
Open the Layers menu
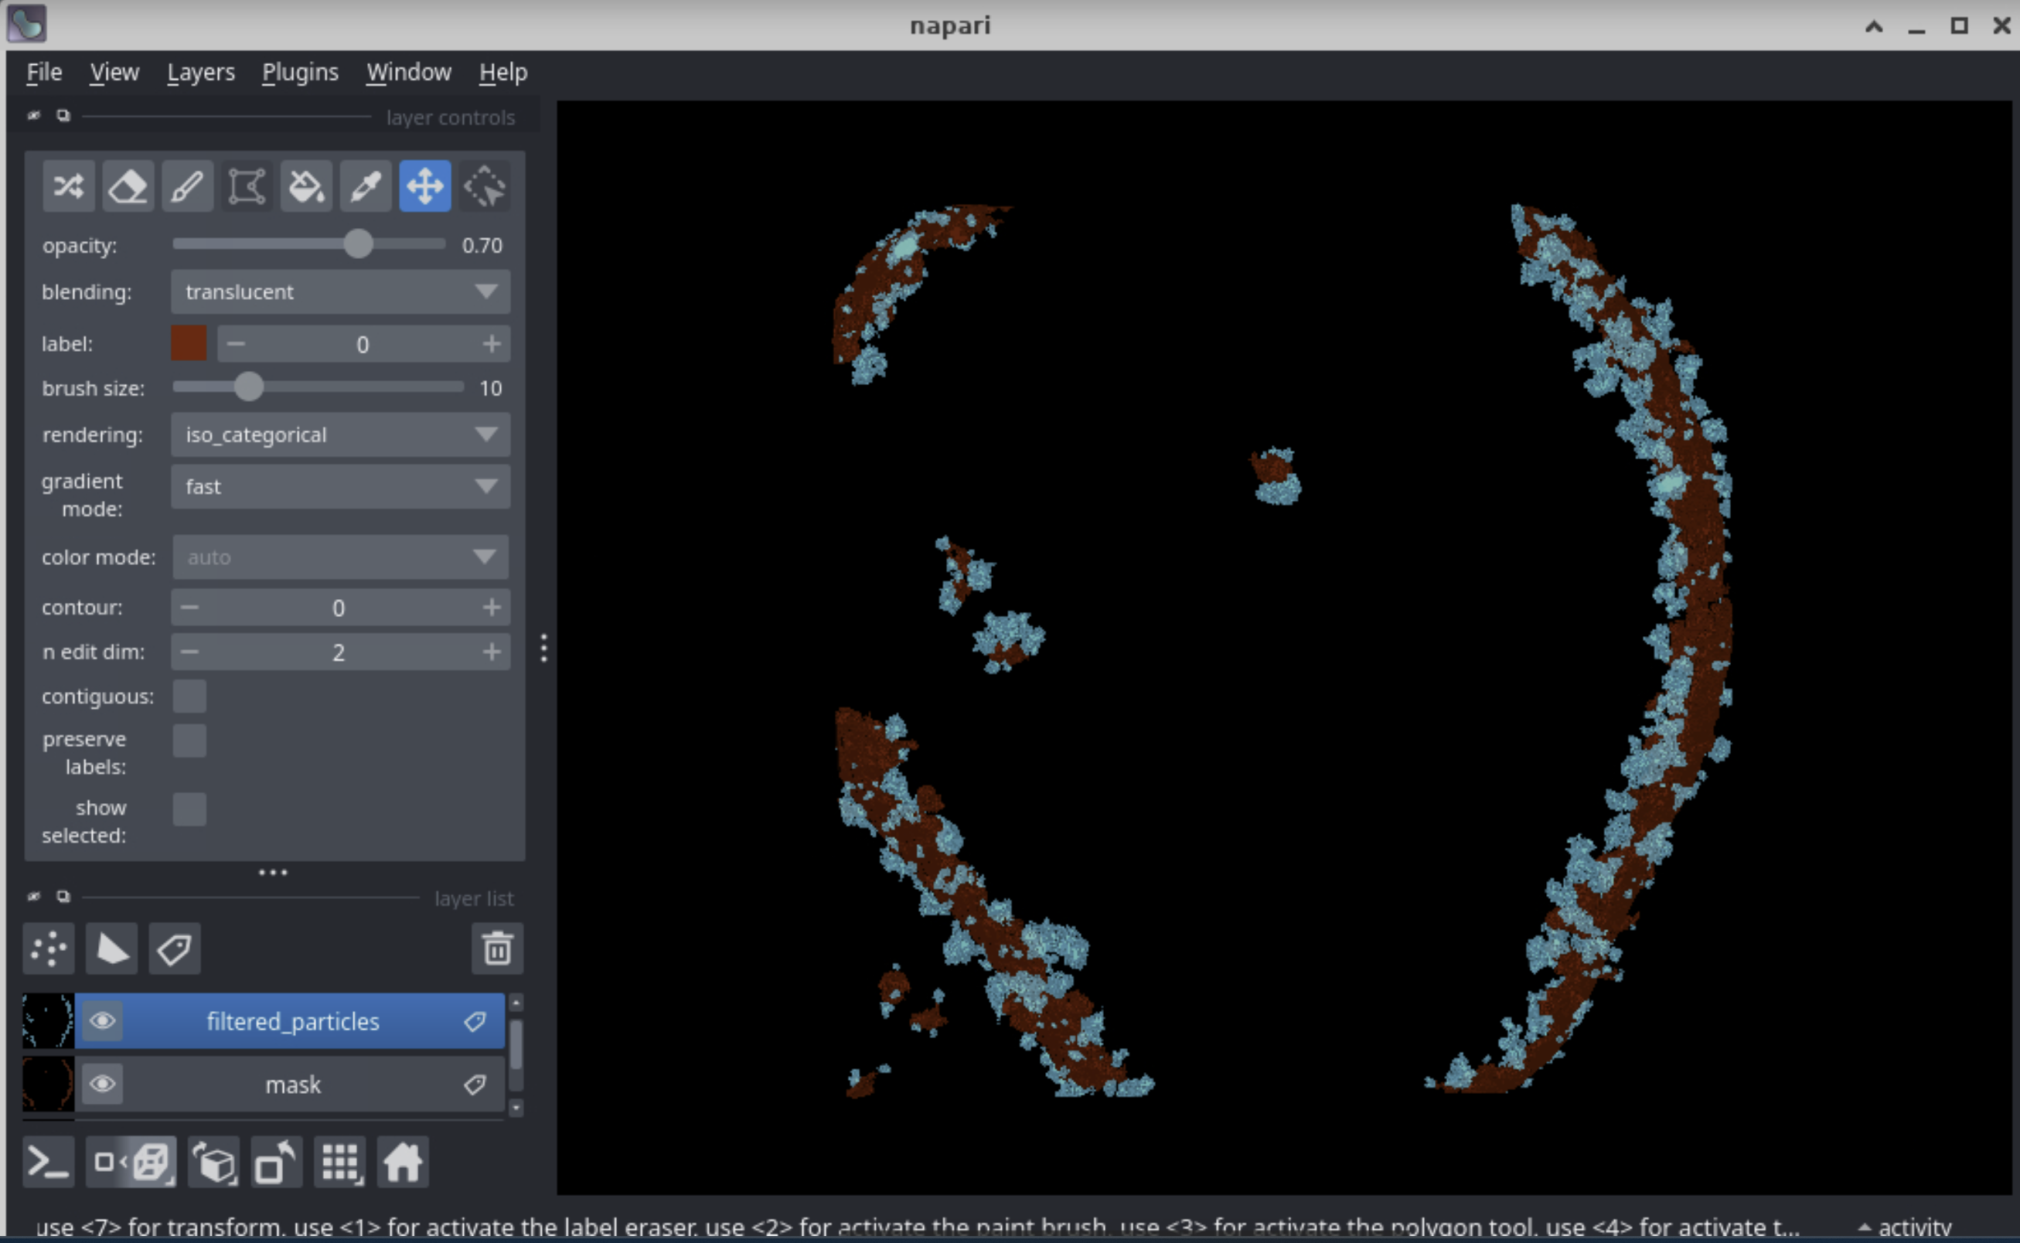point(200,73)
